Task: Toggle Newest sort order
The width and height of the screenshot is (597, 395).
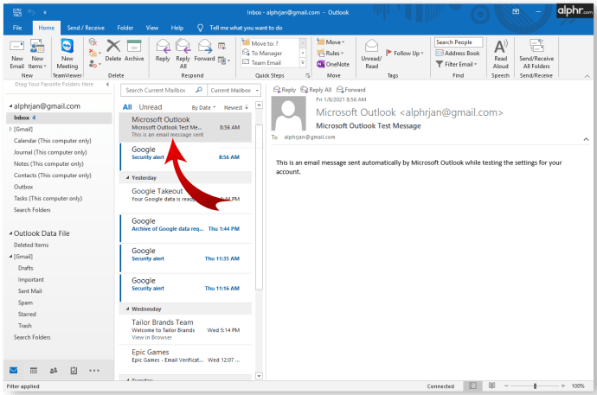Action: [236, 107]
